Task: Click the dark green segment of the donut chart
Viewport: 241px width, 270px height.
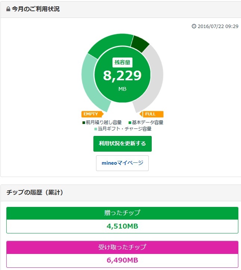Action: (x=140, y=43)
